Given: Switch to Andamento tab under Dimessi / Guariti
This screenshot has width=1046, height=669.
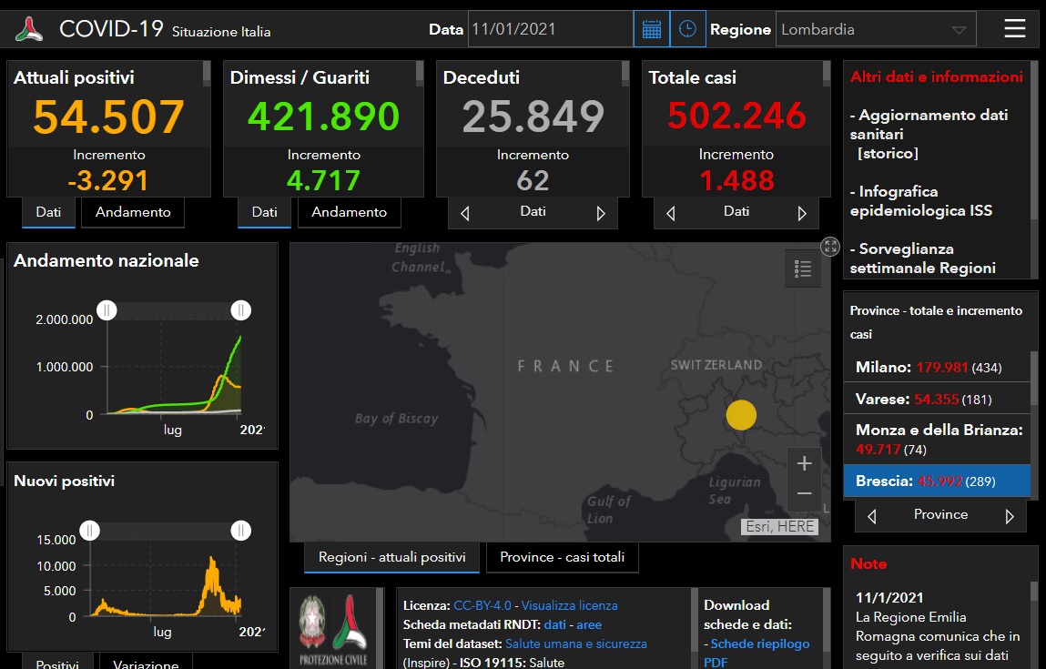Looking at the screenshot, I should pyautogui.click(x=349, y=212).
